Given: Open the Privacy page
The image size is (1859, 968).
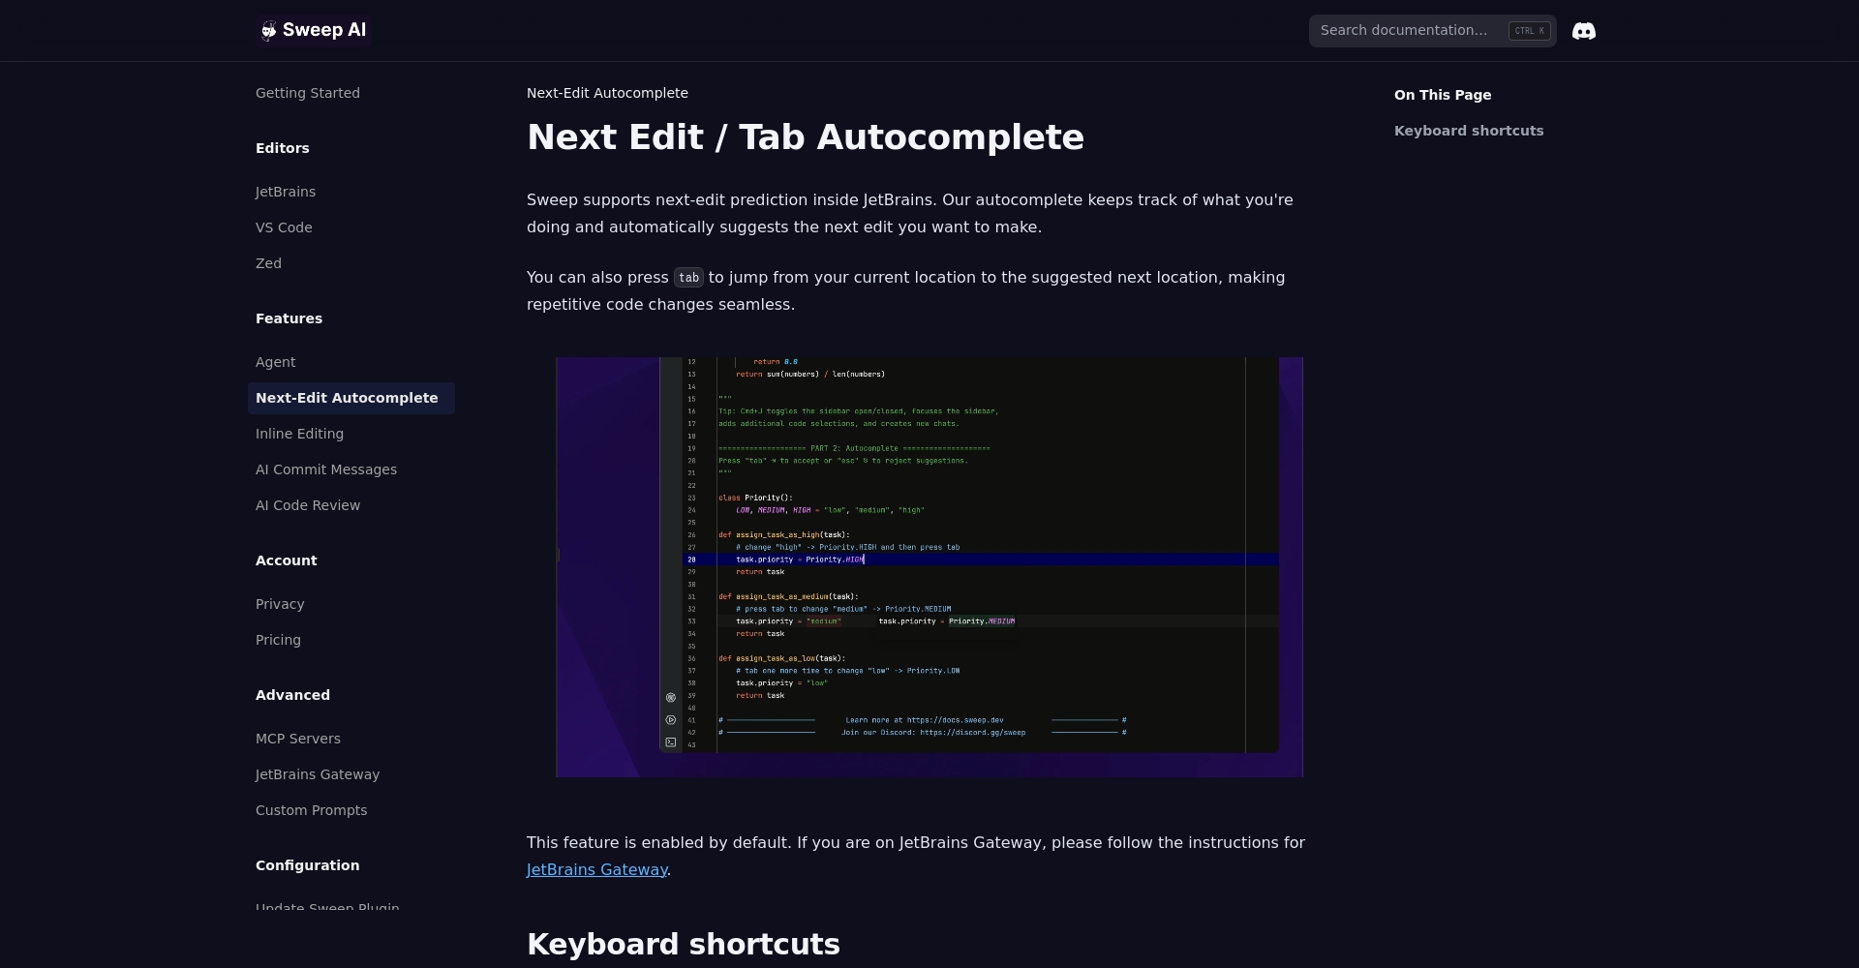Looking at the screenshot, I should (x=280, y=604).
